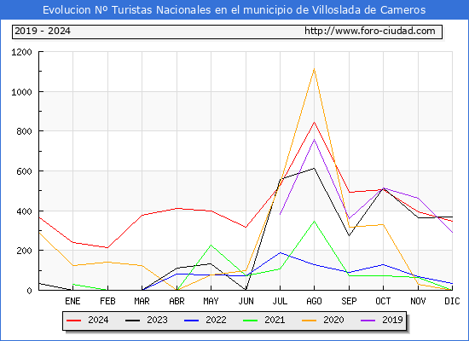Image resolution: width=469 pixels, height=341 pixels.
Task: Click the 2021 legend label
Action: click(x=275, y=320)
